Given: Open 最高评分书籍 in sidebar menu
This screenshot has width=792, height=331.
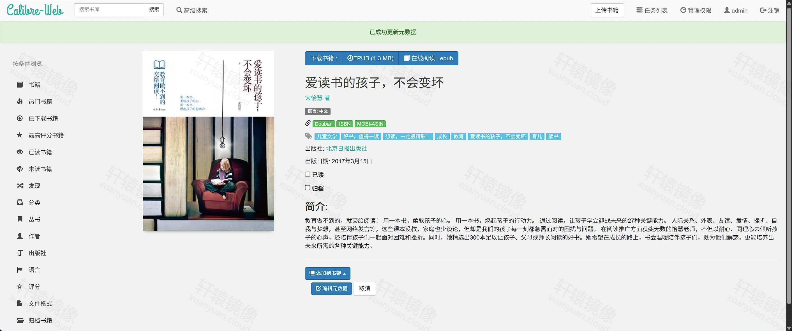Looking at the screenshot, I should pos(46,135).
